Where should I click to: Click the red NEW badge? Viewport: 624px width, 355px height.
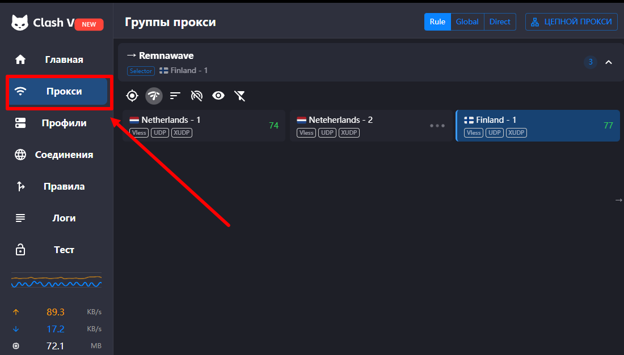pyautogui.click(x=88, y=24)
